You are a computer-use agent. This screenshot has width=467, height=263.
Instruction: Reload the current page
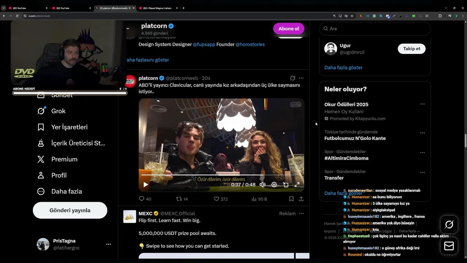tap(17, 16)
